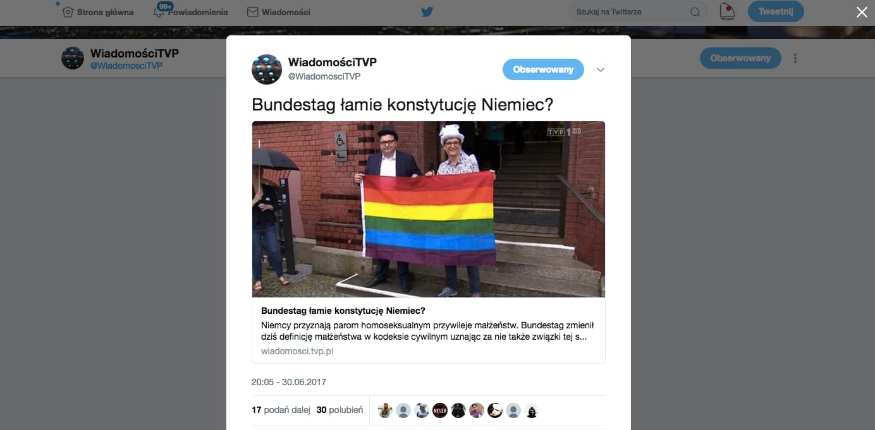This screenshot has width=875, height=430.
Task: Click Tweetnij button
Action: click(776, 11)
